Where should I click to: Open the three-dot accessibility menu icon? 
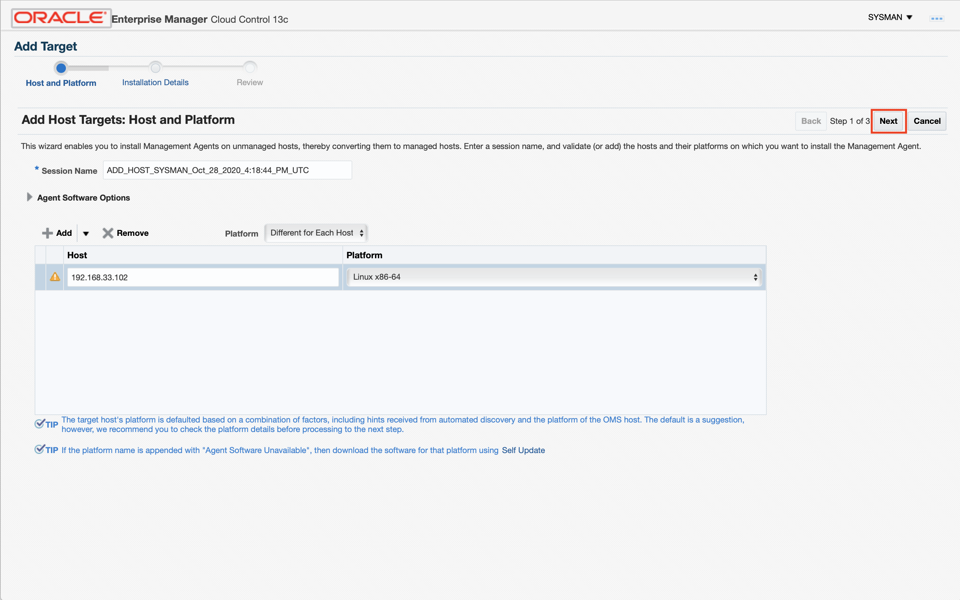click(936, 18)
